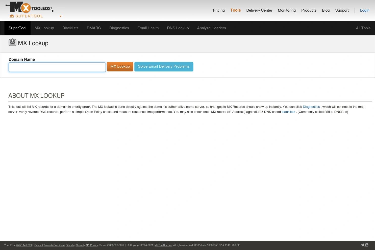The image size is (375, 250).
Task: Click the ABOUT MX LOOKUP heading
Action: pyautogui.click(x=36, y=96)
